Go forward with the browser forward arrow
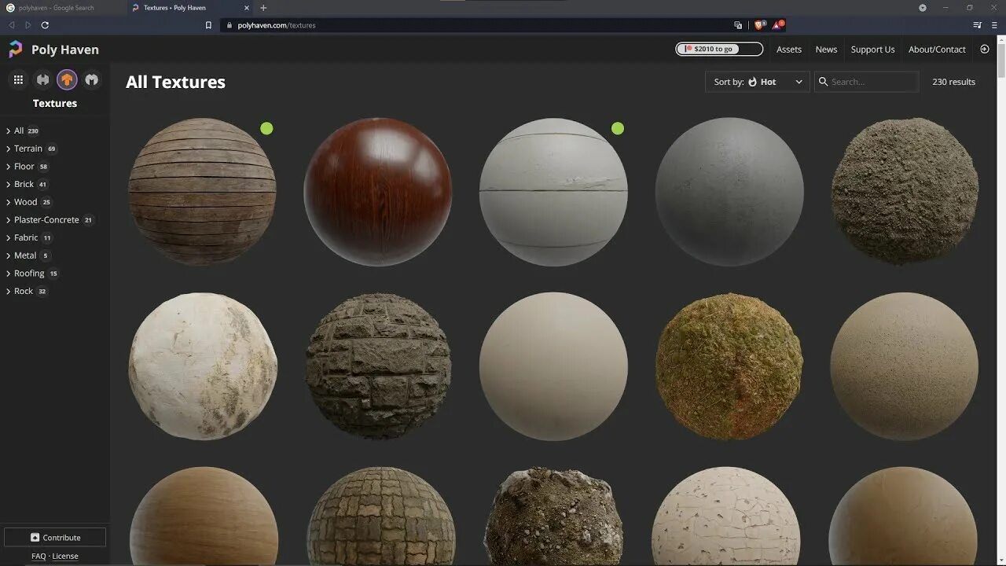Screen dimensions: 1006x566 pos(28,25)
